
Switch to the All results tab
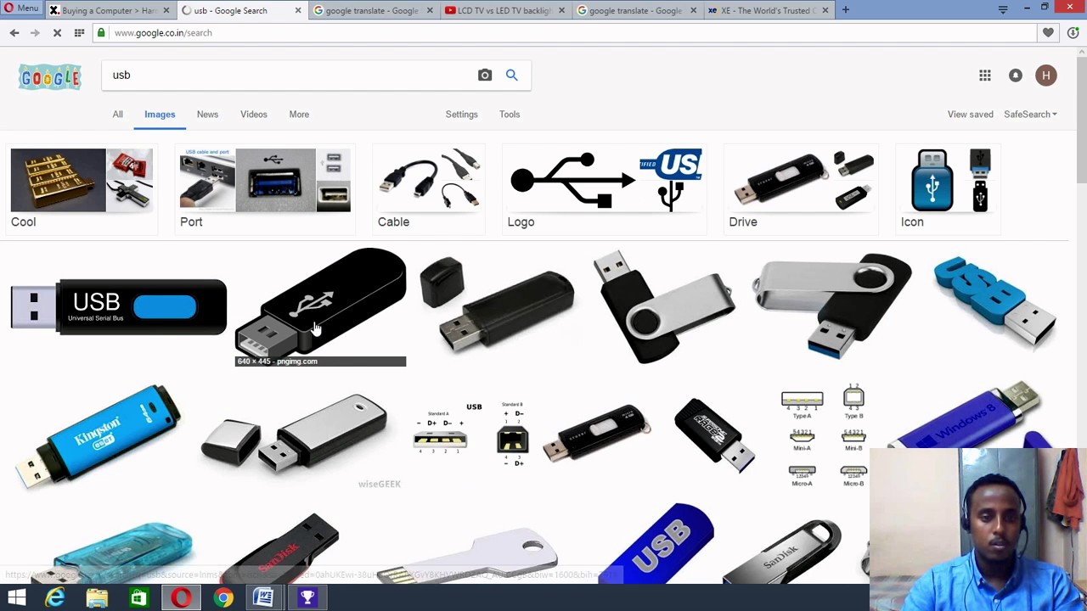click(117, 114)
